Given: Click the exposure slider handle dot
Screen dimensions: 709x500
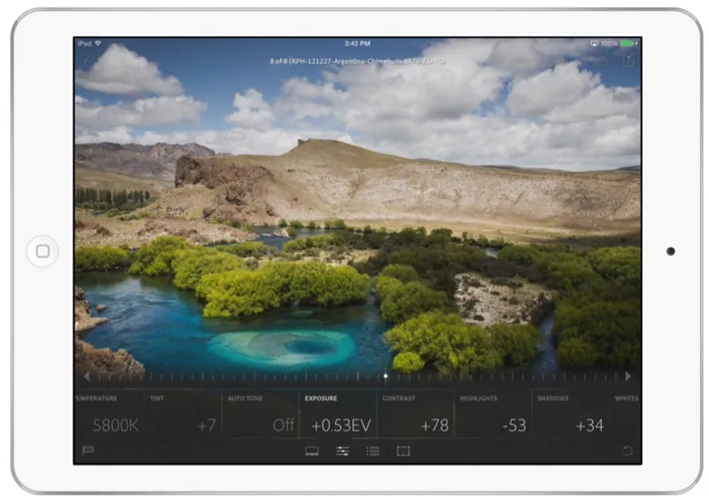Looking at the screenshot, I should tap(386, 376).
